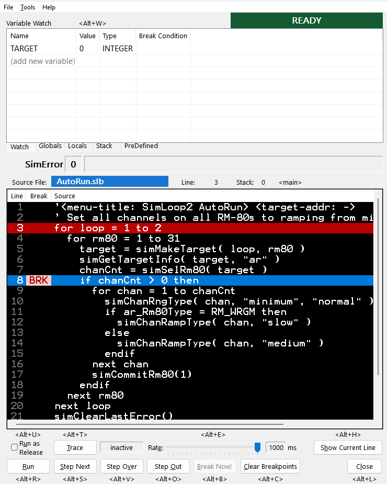Switch to the Stack tab
The width and height of the screenshot is (387, 484).
coord(104,146)
